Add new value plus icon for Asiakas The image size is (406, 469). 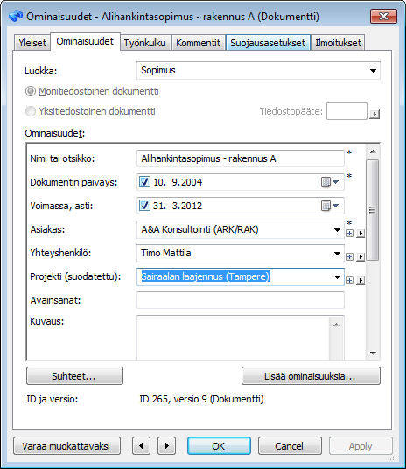point(349,233)
